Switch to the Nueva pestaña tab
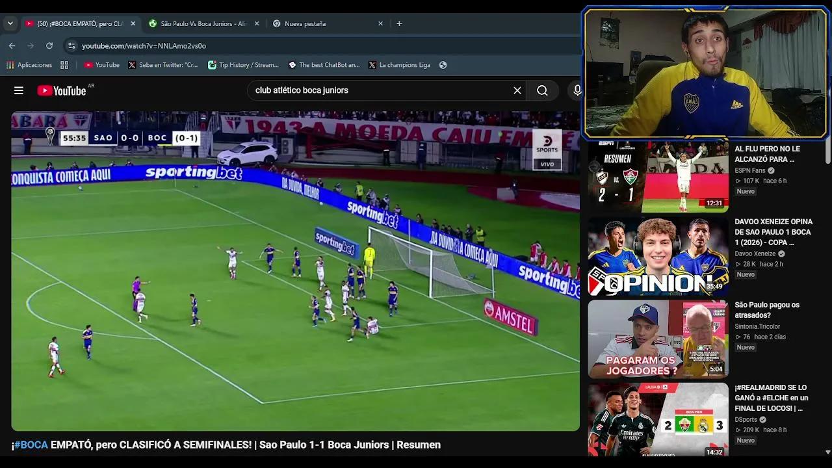This screenshot has width=832, height=468. coord(328,23)
